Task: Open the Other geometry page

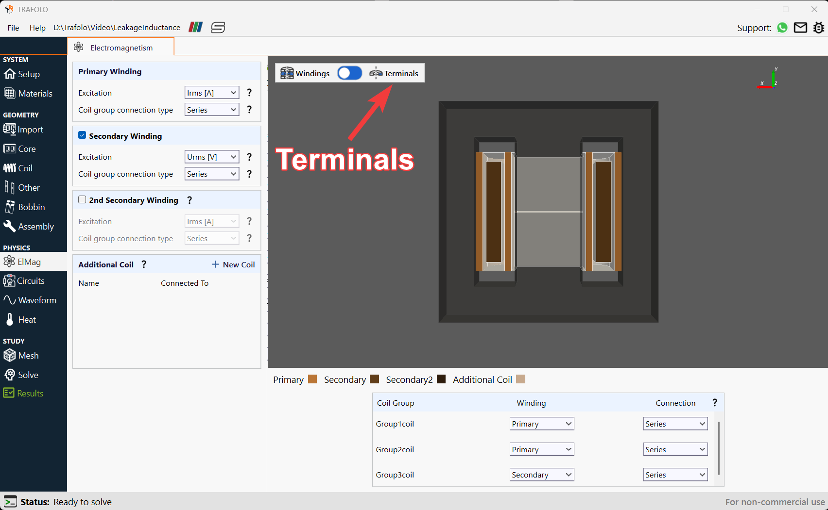Action: tap(22, 188)
